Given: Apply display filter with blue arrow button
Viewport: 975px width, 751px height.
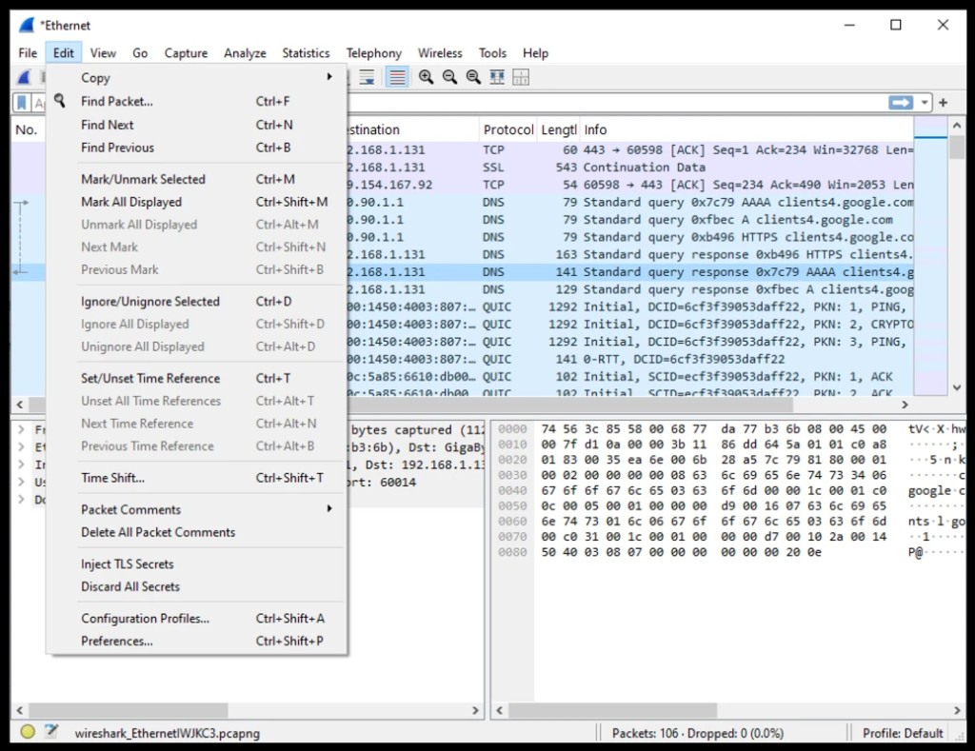Looking at the screenshot, I should pos(901,102).
